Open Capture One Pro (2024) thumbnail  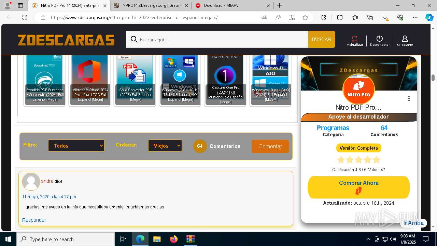pyautogui.click(x=226, y=81)
